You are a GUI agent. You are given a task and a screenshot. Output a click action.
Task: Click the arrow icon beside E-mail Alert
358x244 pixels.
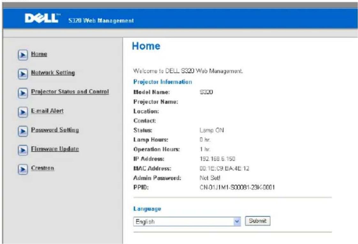pos(23,112)
